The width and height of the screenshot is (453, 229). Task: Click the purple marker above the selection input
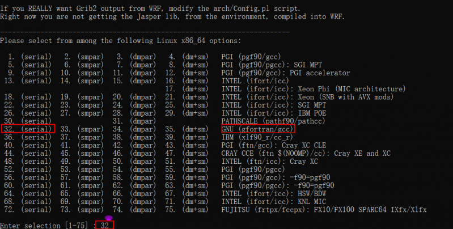click(109, 217)
